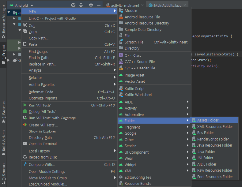Click the target/locate icon in Project toolbar
This screenshot has height=187, width=242.
point(73,5)
